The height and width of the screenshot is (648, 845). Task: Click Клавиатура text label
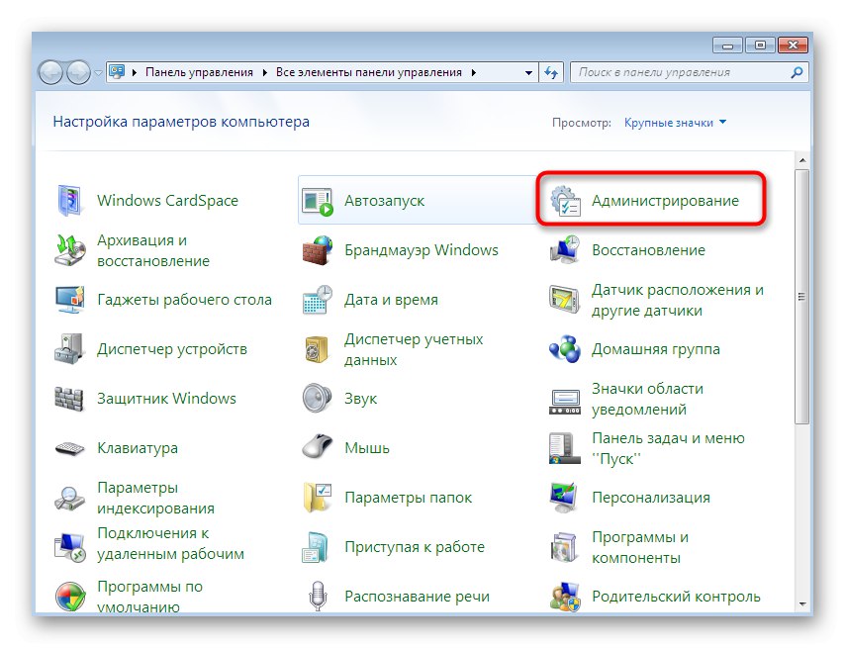[138, 448]
